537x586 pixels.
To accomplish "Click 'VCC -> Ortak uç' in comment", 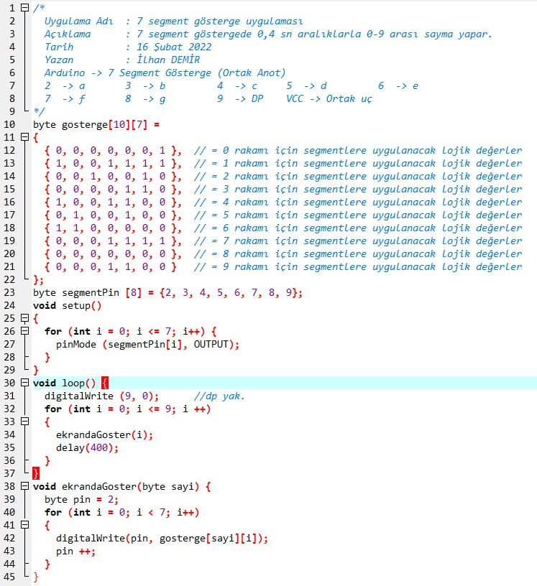I will (329, 98).
